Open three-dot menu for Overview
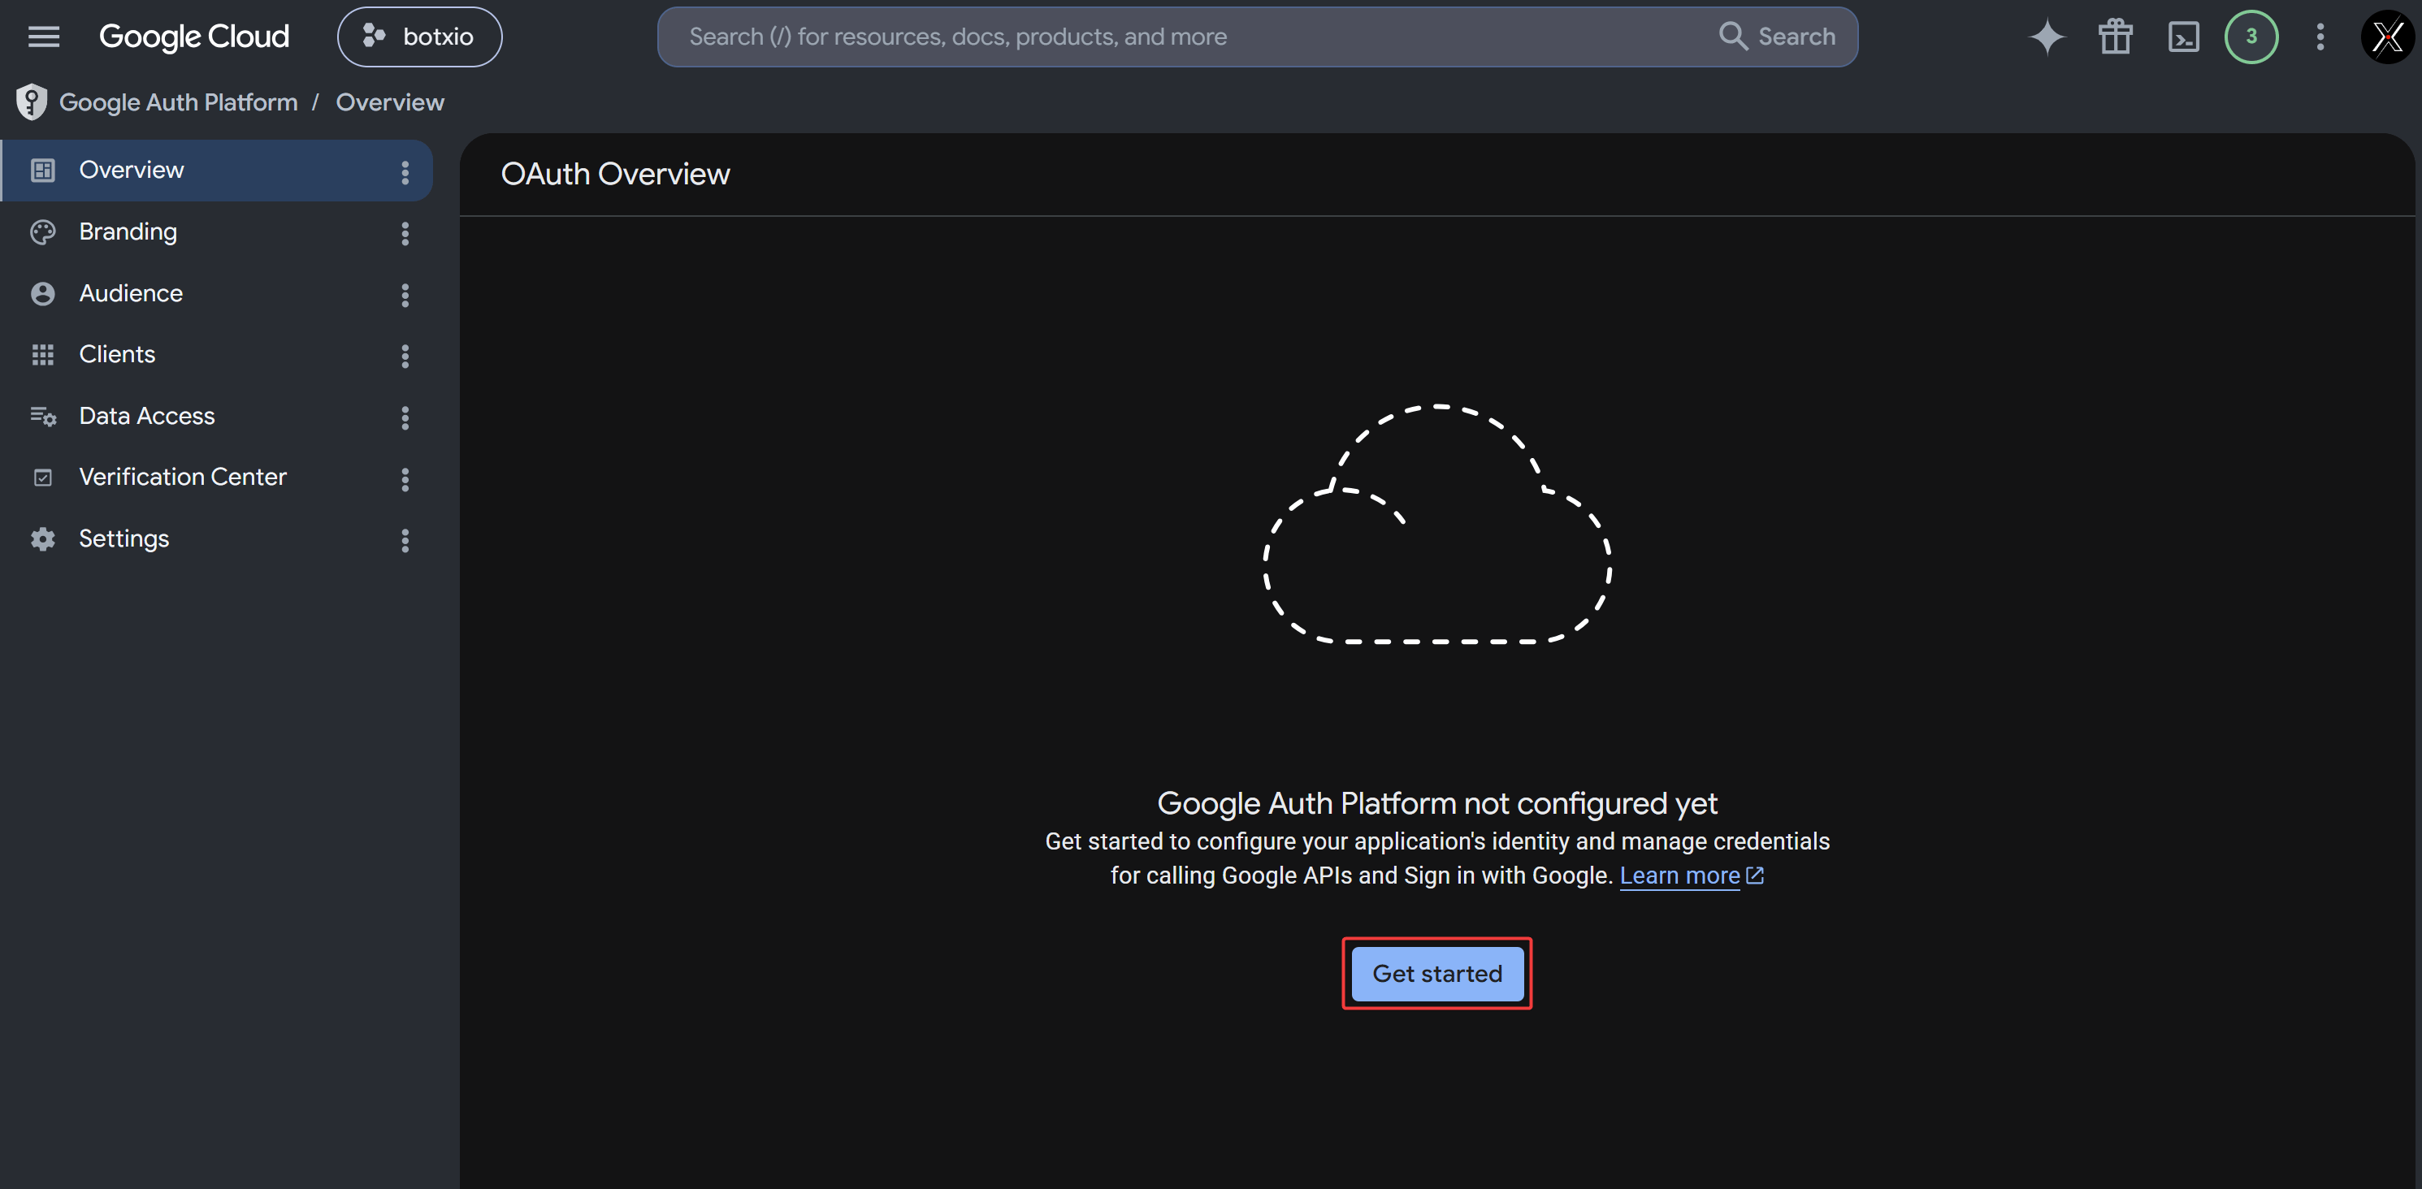This screenshot has width=2422, height=1189. pyautogui.click(x=405, y=172)
